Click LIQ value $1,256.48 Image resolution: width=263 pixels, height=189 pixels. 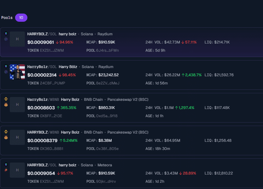click(223, 140)
